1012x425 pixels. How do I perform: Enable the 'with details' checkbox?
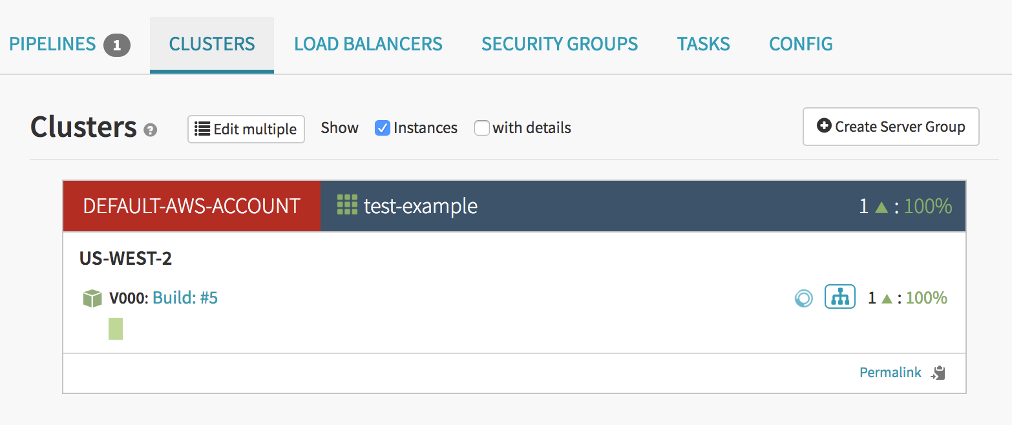[481, 128]
